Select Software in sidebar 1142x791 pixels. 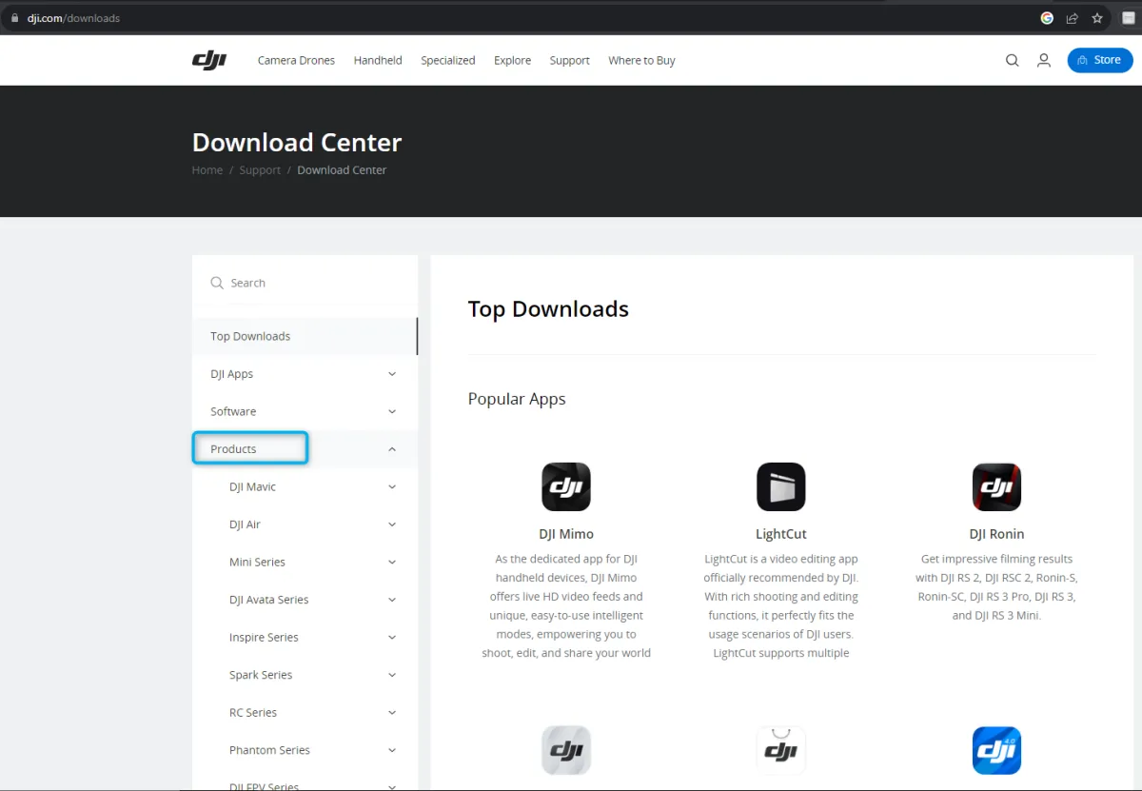point(233,411)
